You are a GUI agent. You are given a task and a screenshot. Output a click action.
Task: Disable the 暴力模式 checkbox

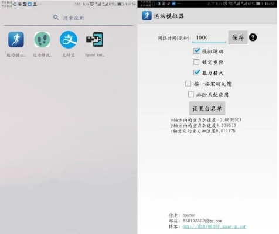click(x=196, y=73)
